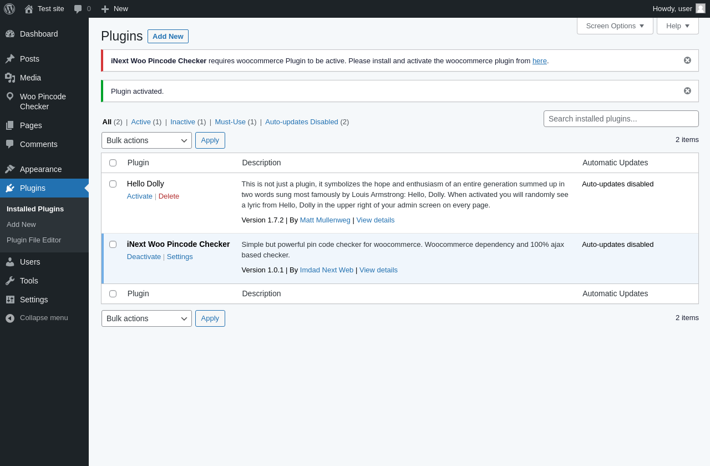
Task: Click the WordPress logo icon
Action: pyautogui.click(x=9, y=9)
